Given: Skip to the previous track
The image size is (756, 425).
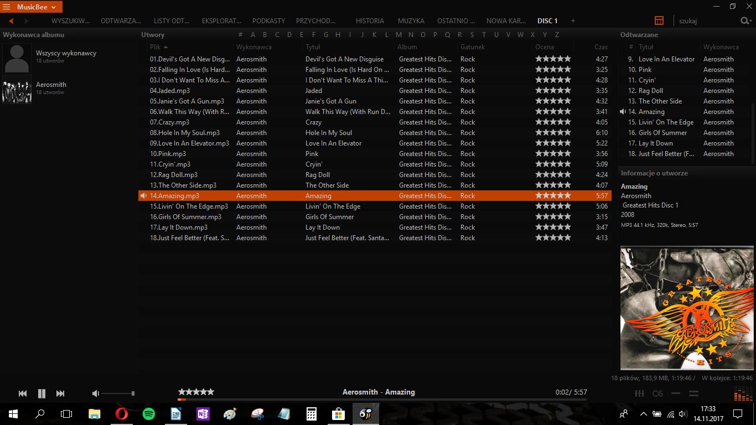Looking at the screenshot, I should coord(23,393).
